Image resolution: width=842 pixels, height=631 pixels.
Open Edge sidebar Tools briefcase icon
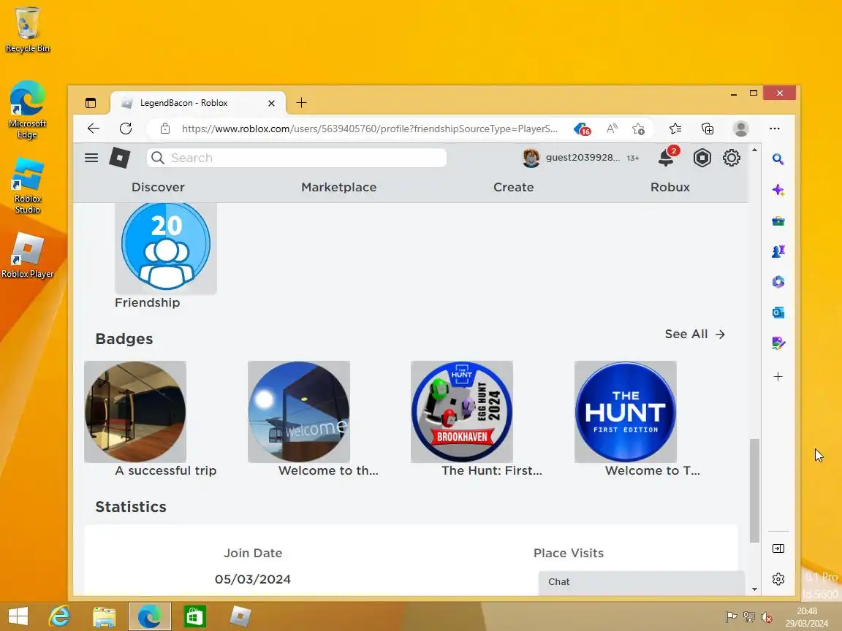click(x=778, y=221)
